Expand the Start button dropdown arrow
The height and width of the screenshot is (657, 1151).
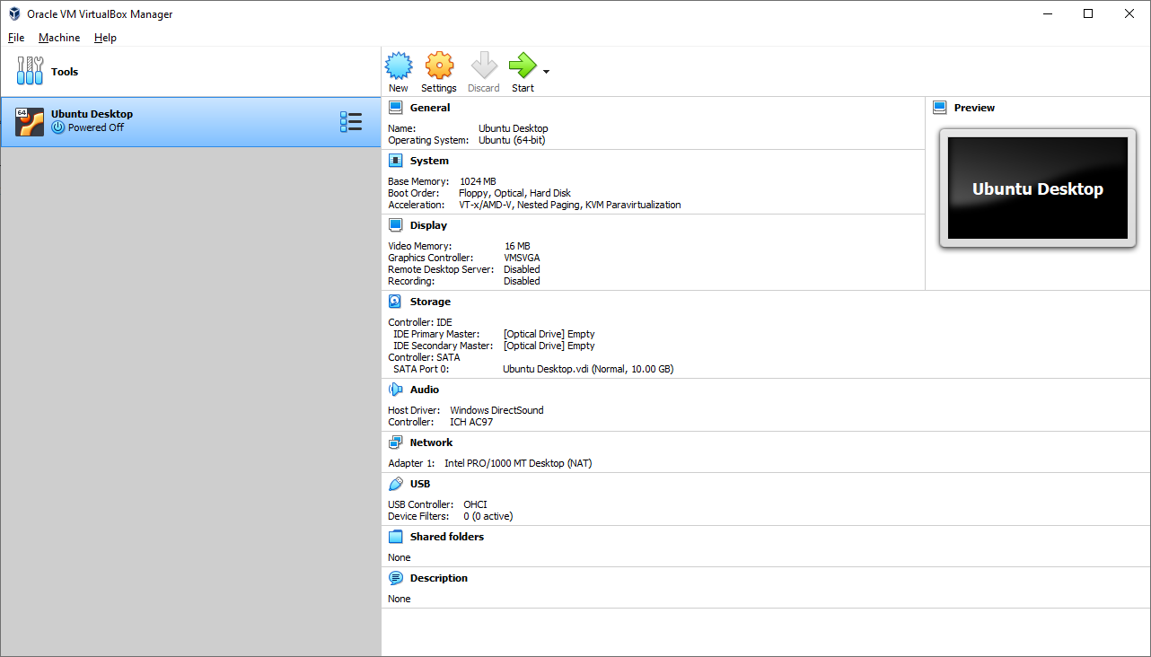[x=546, y=72]
